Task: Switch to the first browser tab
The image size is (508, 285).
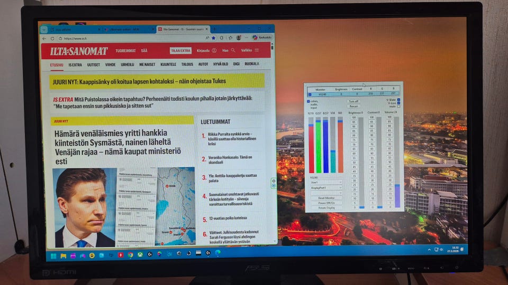Action: pyautogui.click(x=75, y=30)
